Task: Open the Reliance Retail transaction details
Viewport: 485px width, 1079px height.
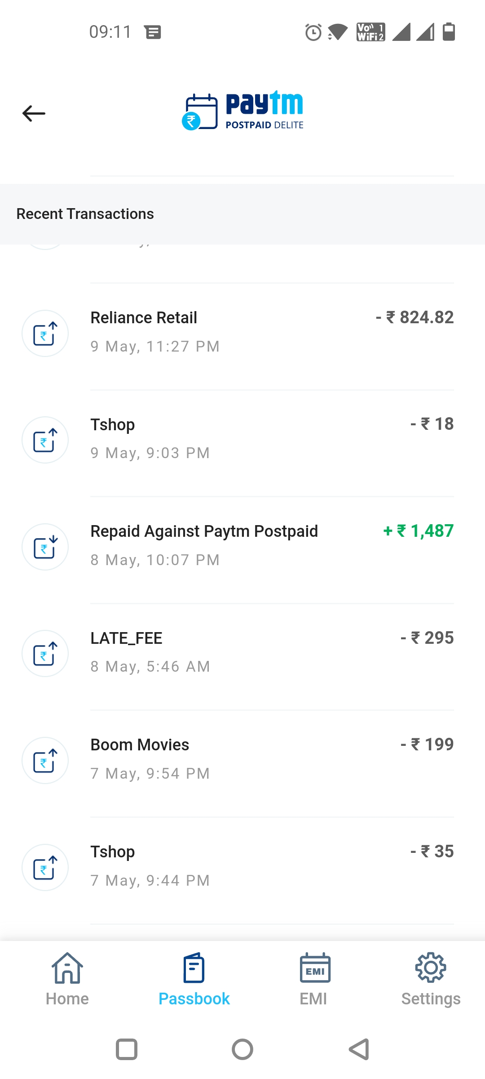Action: [144, 318]
